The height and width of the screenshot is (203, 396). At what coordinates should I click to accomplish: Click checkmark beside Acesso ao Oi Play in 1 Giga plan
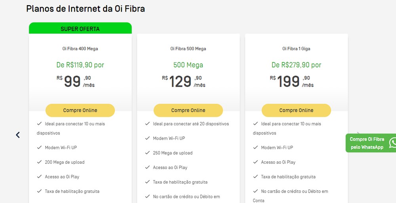coord(255,162)
